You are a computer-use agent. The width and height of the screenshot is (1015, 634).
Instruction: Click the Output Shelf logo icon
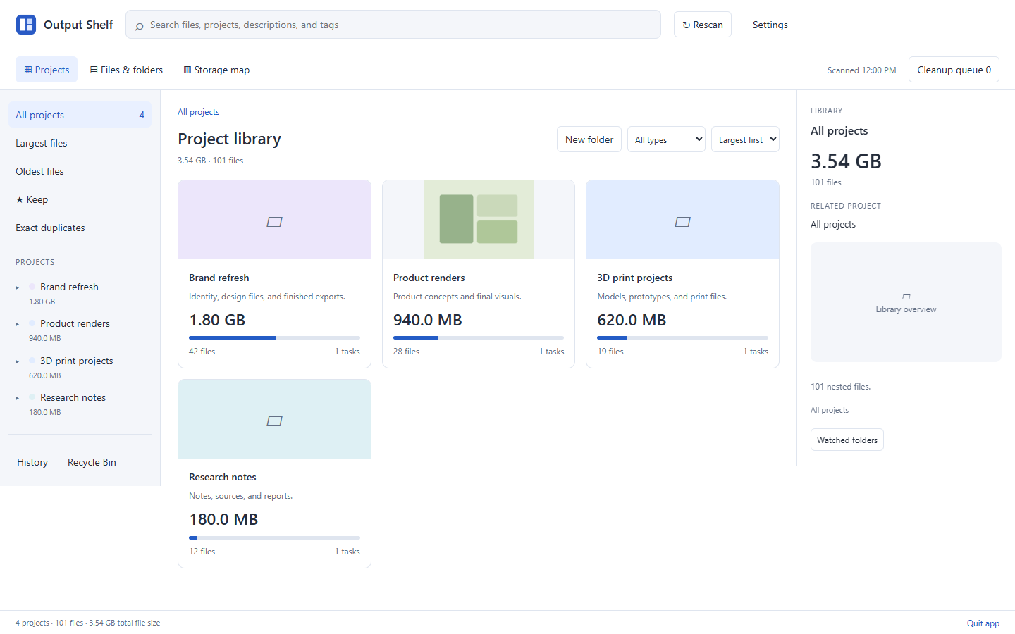click(x=26, y=25)
